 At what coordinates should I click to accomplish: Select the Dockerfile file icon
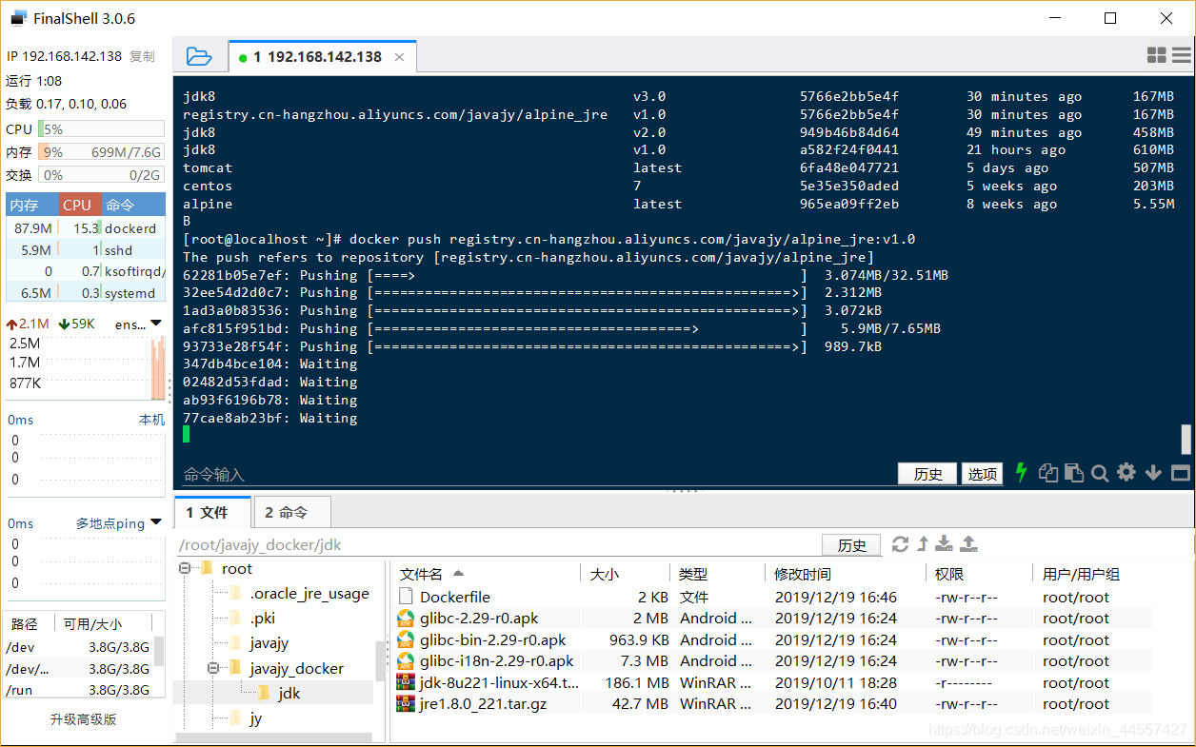[406, 597]
